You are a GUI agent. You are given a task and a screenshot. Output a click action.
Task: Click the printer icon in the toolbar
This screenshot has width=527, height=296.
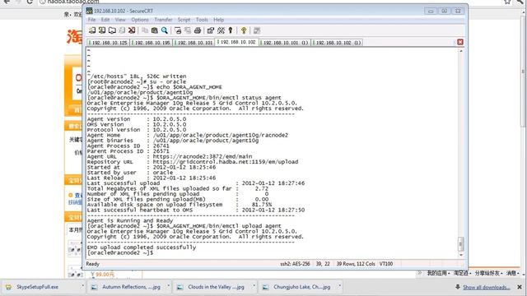[198, 30]
